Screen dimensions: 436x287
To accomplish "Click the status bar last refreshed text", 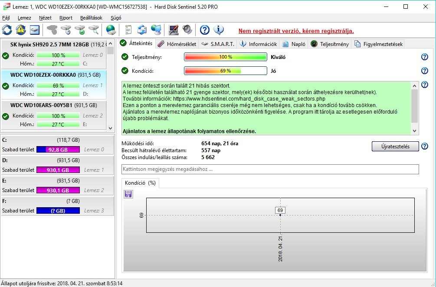I will click(62, 284).
